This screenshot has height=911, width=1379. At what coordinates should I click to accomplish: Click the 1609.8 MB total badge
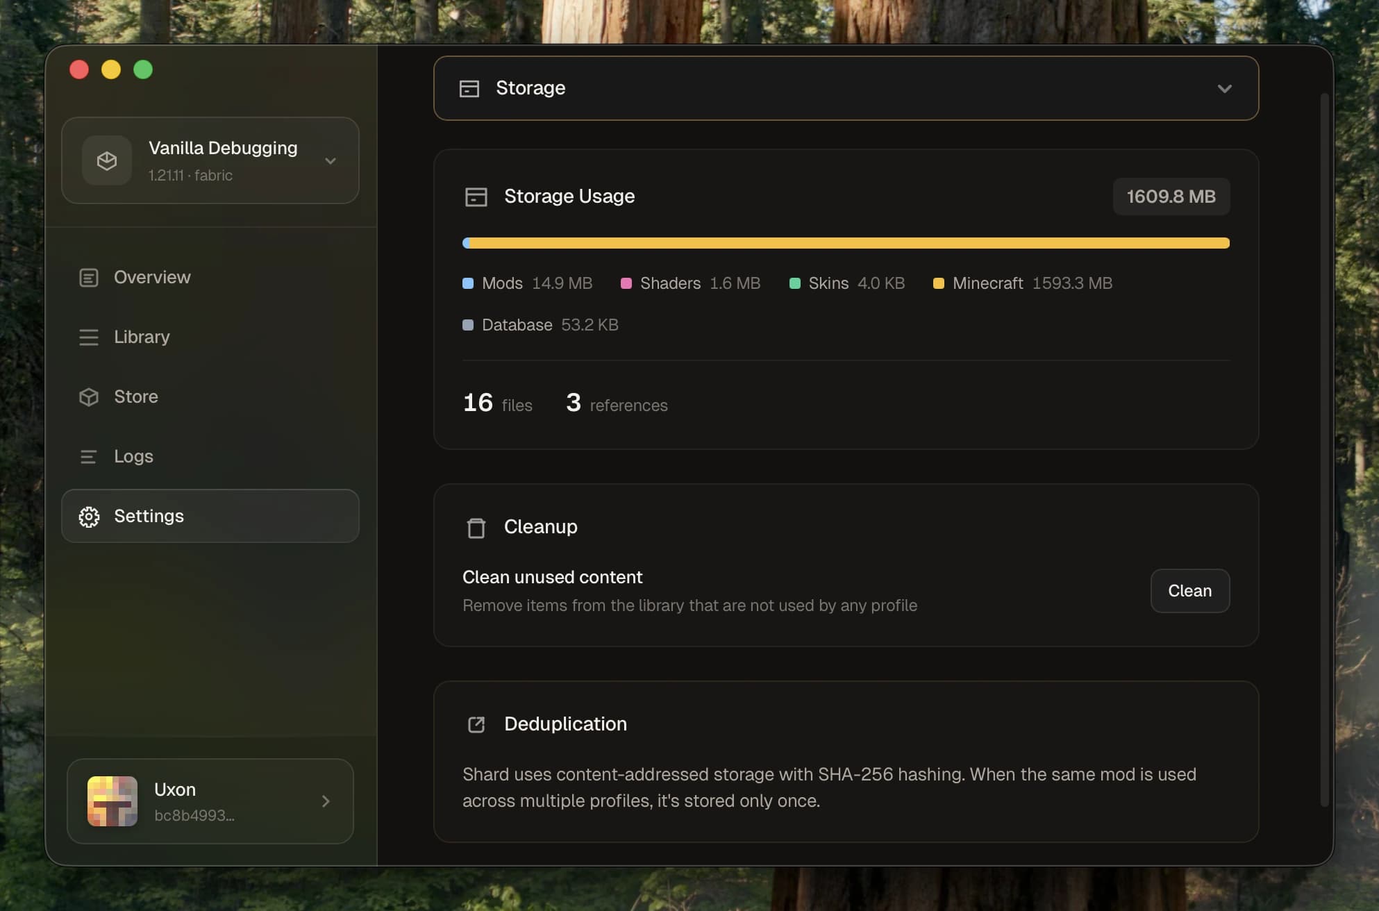pyautogui.click(x=1171, y=197)
